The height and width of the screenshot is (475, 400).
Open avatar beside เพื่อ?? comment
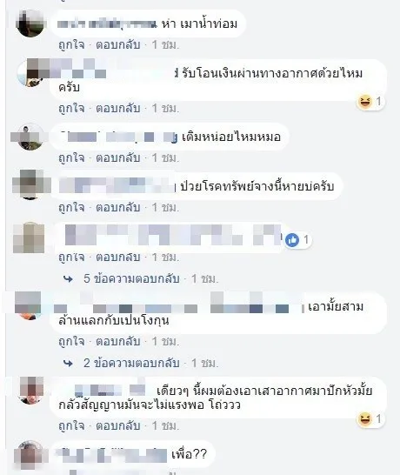coord(30,455)
